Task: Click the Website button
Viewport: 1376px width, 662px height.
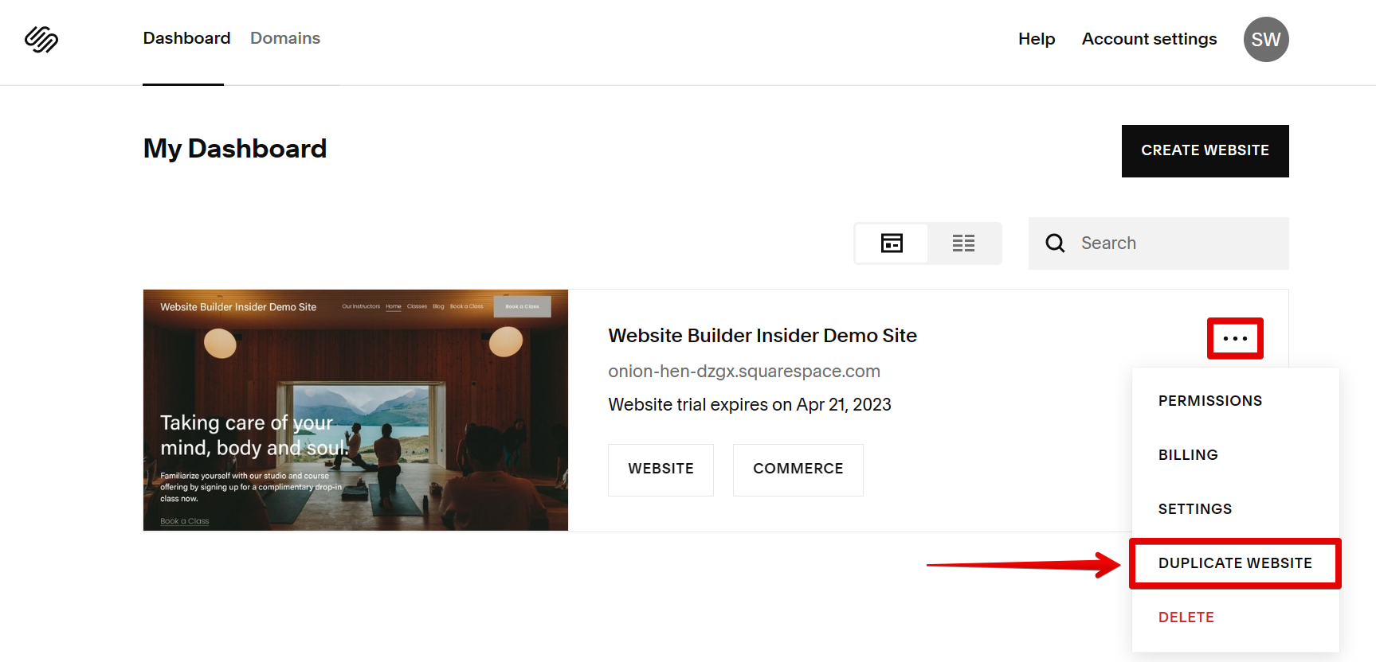Action: point(661,469)
